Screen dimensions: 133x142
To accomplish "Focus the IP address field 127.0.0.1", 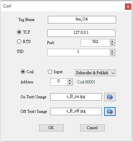I will click(81, 33).
